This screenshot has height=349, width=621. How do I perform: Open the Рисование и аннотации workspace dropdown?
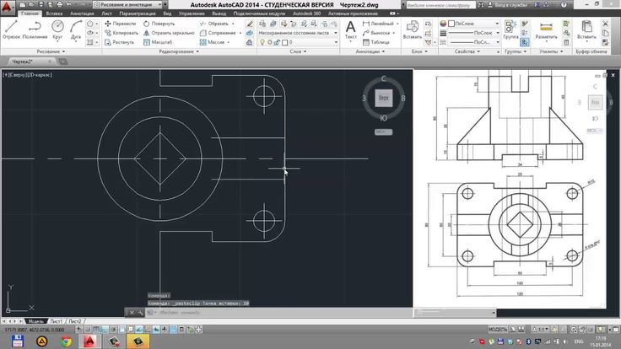[x=128, y=5]
